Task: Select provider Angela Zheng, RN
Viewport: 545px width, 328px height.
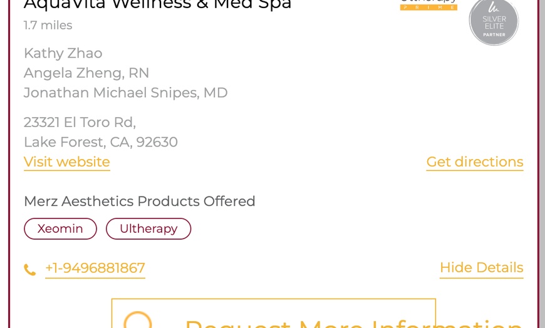Action: pyautogui.click(x=86, y=73)
